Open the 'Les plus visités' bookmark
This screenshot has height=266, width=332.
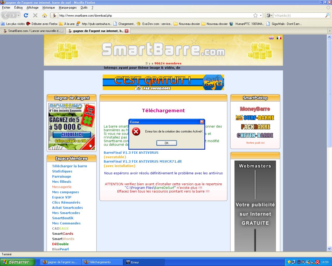(13, 24)
